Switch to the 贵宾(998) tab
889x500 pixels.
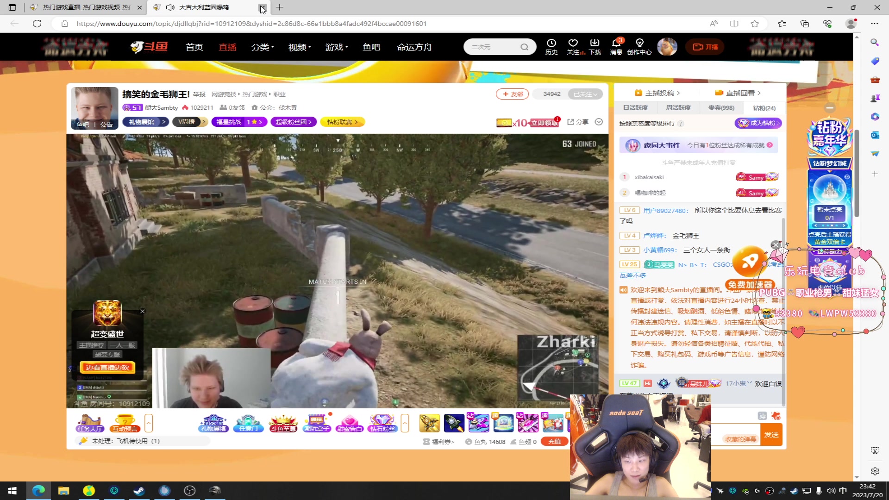tap(721, 108)
